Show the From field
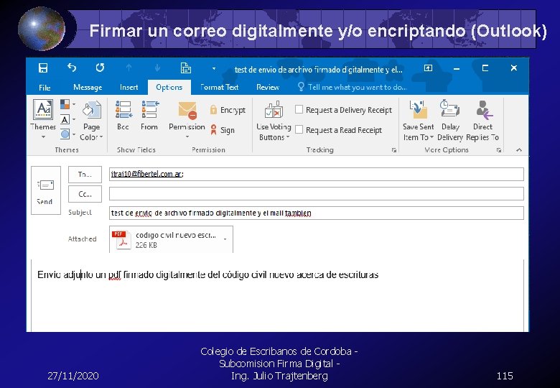Screen dimensions: 560x388 click(149, 116)
